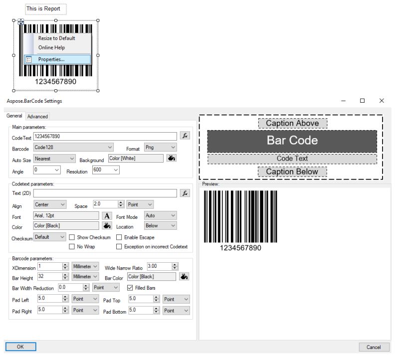Click the move handle on the barcode report item
The height and width of the screenshot is (357, 399).
20,22
